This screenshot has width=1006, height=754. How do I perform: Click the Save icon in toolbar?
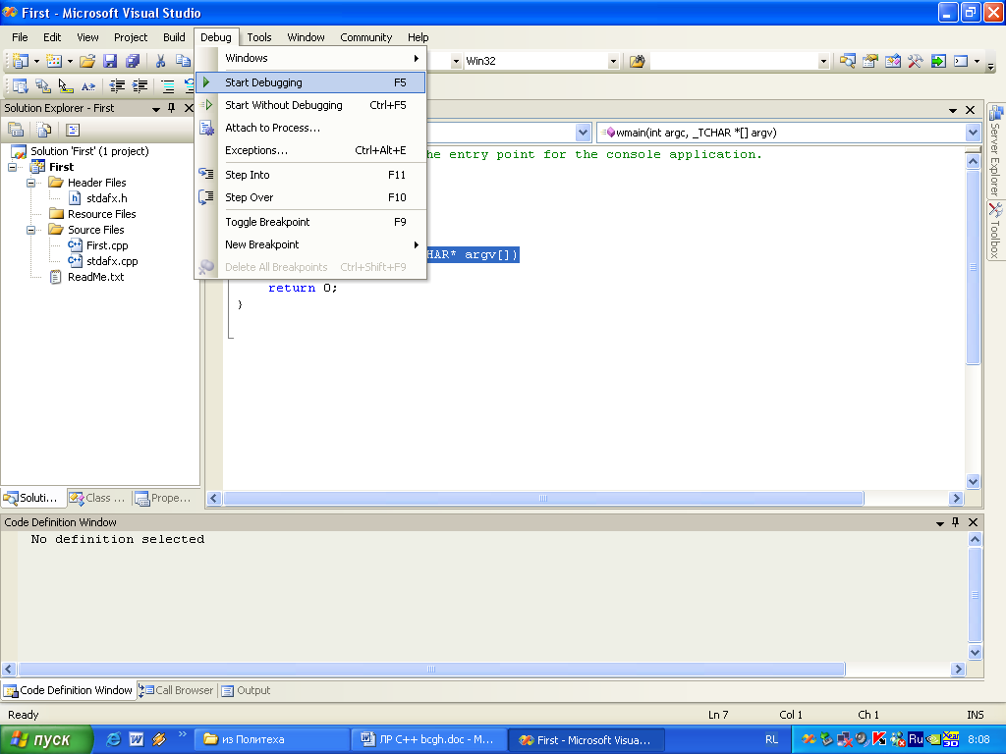tap(110, 61)
